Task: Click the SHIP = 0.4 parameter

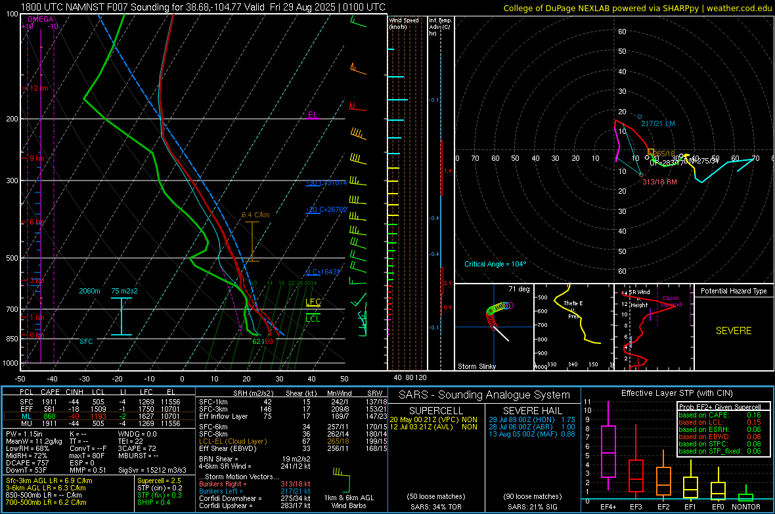Action: (154, 503)
